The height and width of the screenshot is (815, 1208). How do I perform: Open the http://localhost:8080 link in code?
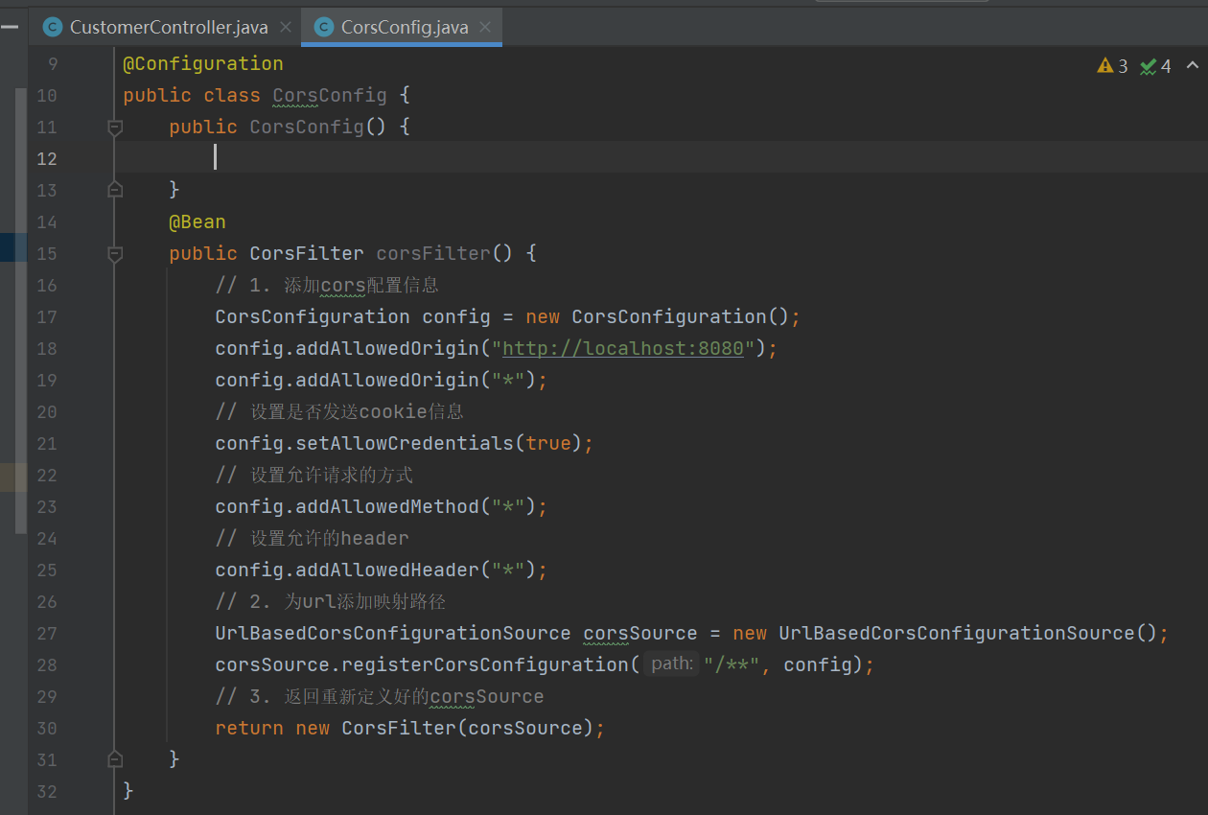tap(623, 348)
